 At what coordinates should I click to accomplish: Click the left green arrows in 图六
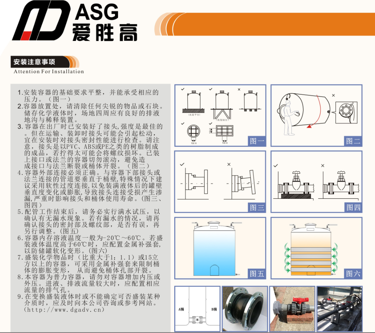click(x=287, y=258)
